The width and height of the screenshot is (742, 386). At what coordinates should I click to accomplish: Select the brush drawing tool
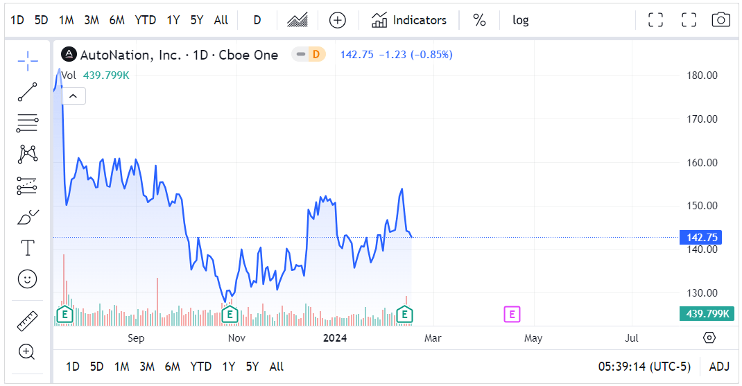pos(28,217)
